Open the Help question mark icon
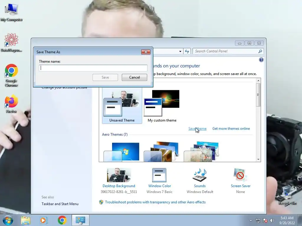 [x=261, y=60]
